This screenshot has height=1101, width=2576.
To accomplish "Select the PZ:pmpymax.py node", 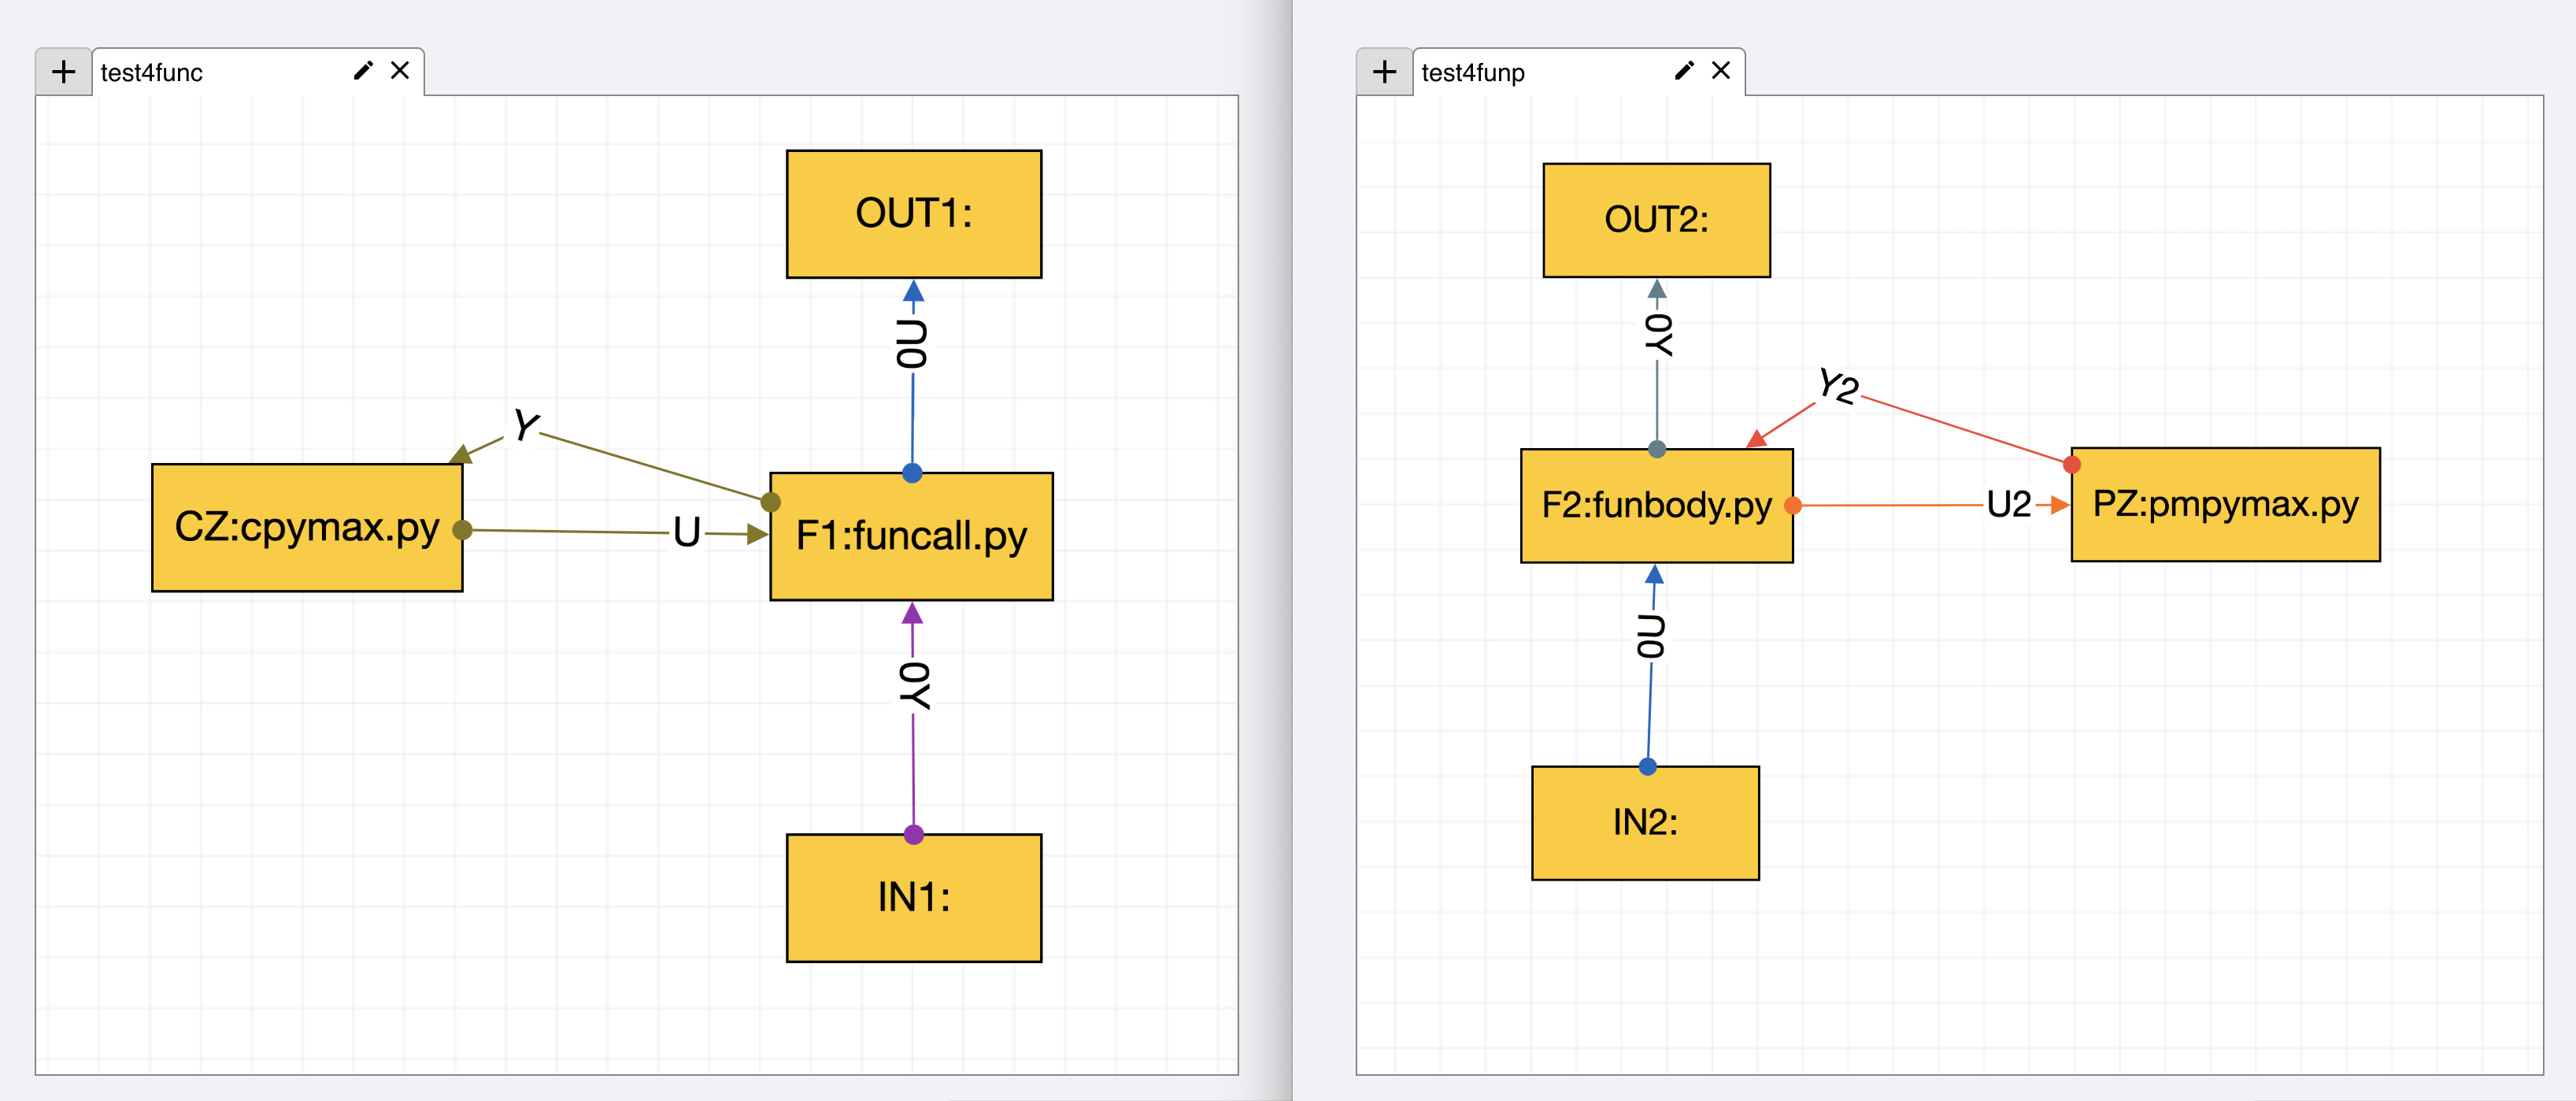I will [2225, 504].
